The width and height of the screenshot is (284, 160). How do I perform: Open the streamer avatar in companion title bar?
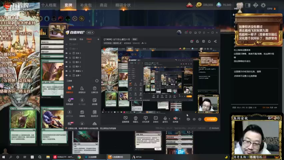179,32
